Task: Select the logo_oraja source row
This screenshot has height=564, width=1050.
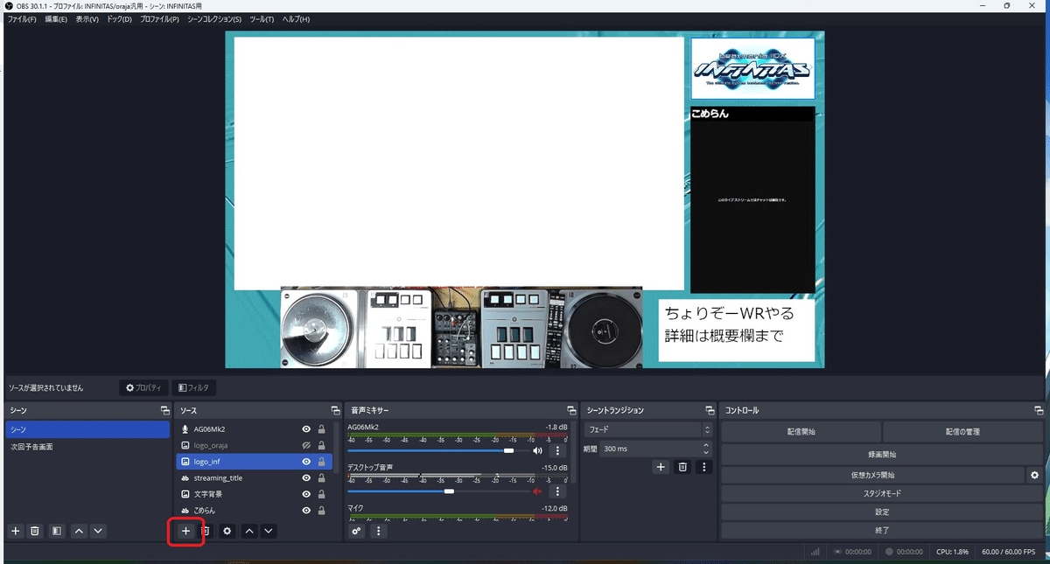Action: point(254,445)
